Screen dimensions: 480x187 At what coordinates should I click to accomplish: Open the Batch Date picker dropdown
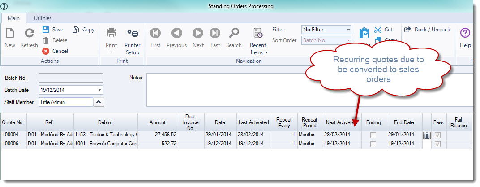[x=99, y=90]
